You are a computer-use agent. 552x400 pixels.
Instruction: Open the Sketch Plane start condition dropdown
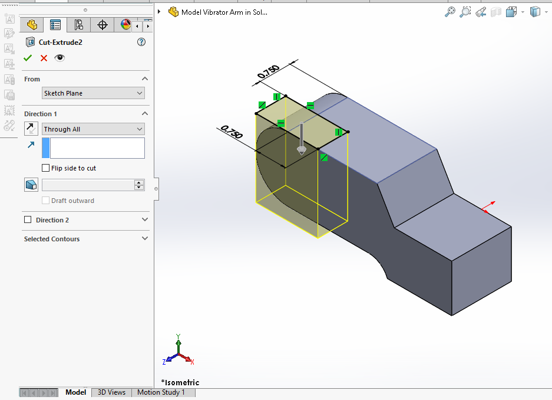[x=93, y=93]
